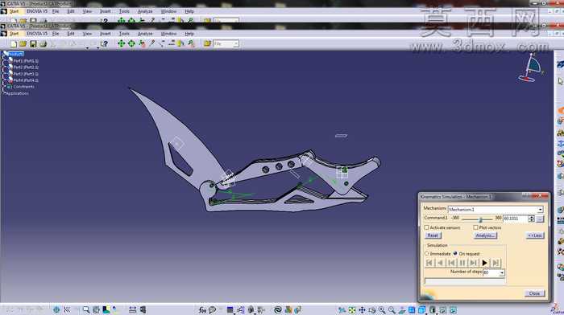Open ENOVIA V5 menu in lower menu bar
The height and width of the screenshot is (315, 564).
pos(37,34)
